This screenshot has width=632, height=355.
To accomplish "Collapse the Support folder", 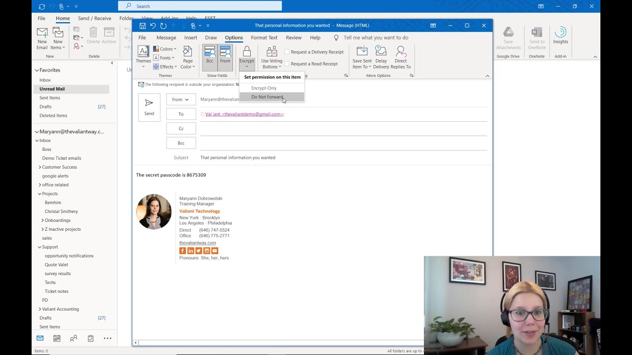I will click(x=40, y=247).
